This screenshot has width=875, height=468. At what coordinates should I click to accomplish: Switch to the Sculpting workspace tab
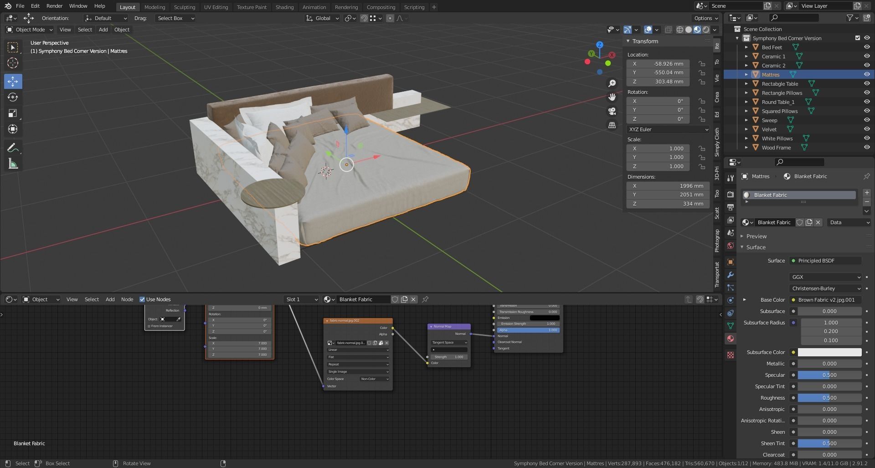184,7
